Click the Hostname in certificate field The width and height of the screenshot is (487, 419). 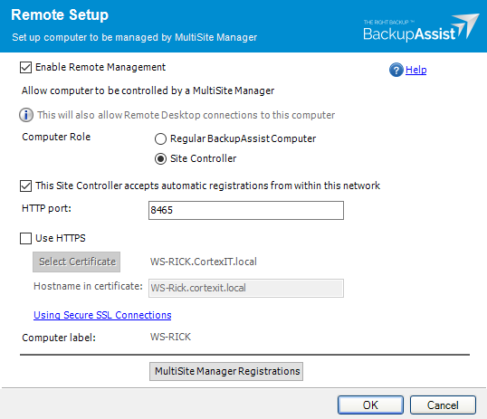click(x=246, y=289)
